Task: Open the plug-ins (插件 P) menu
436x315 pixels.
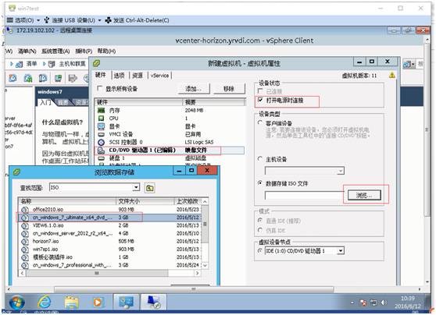Action: [x=84, y=51]
